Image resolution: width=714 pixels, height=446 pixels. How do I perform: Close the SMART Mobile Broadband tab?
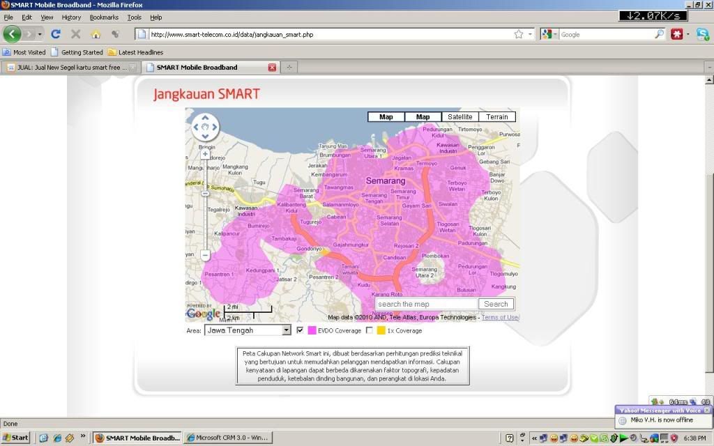pyautogui.click(x=272, y=68)
